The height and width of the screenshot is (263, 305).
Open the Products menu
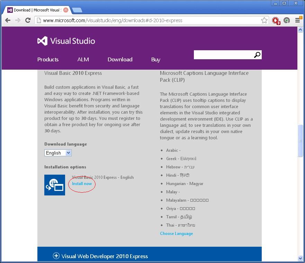point(48,59)
